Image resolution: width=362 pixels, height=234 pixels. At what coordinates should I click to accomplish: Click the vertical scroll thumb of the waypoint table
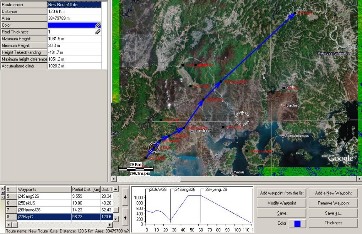coord(116,209)
